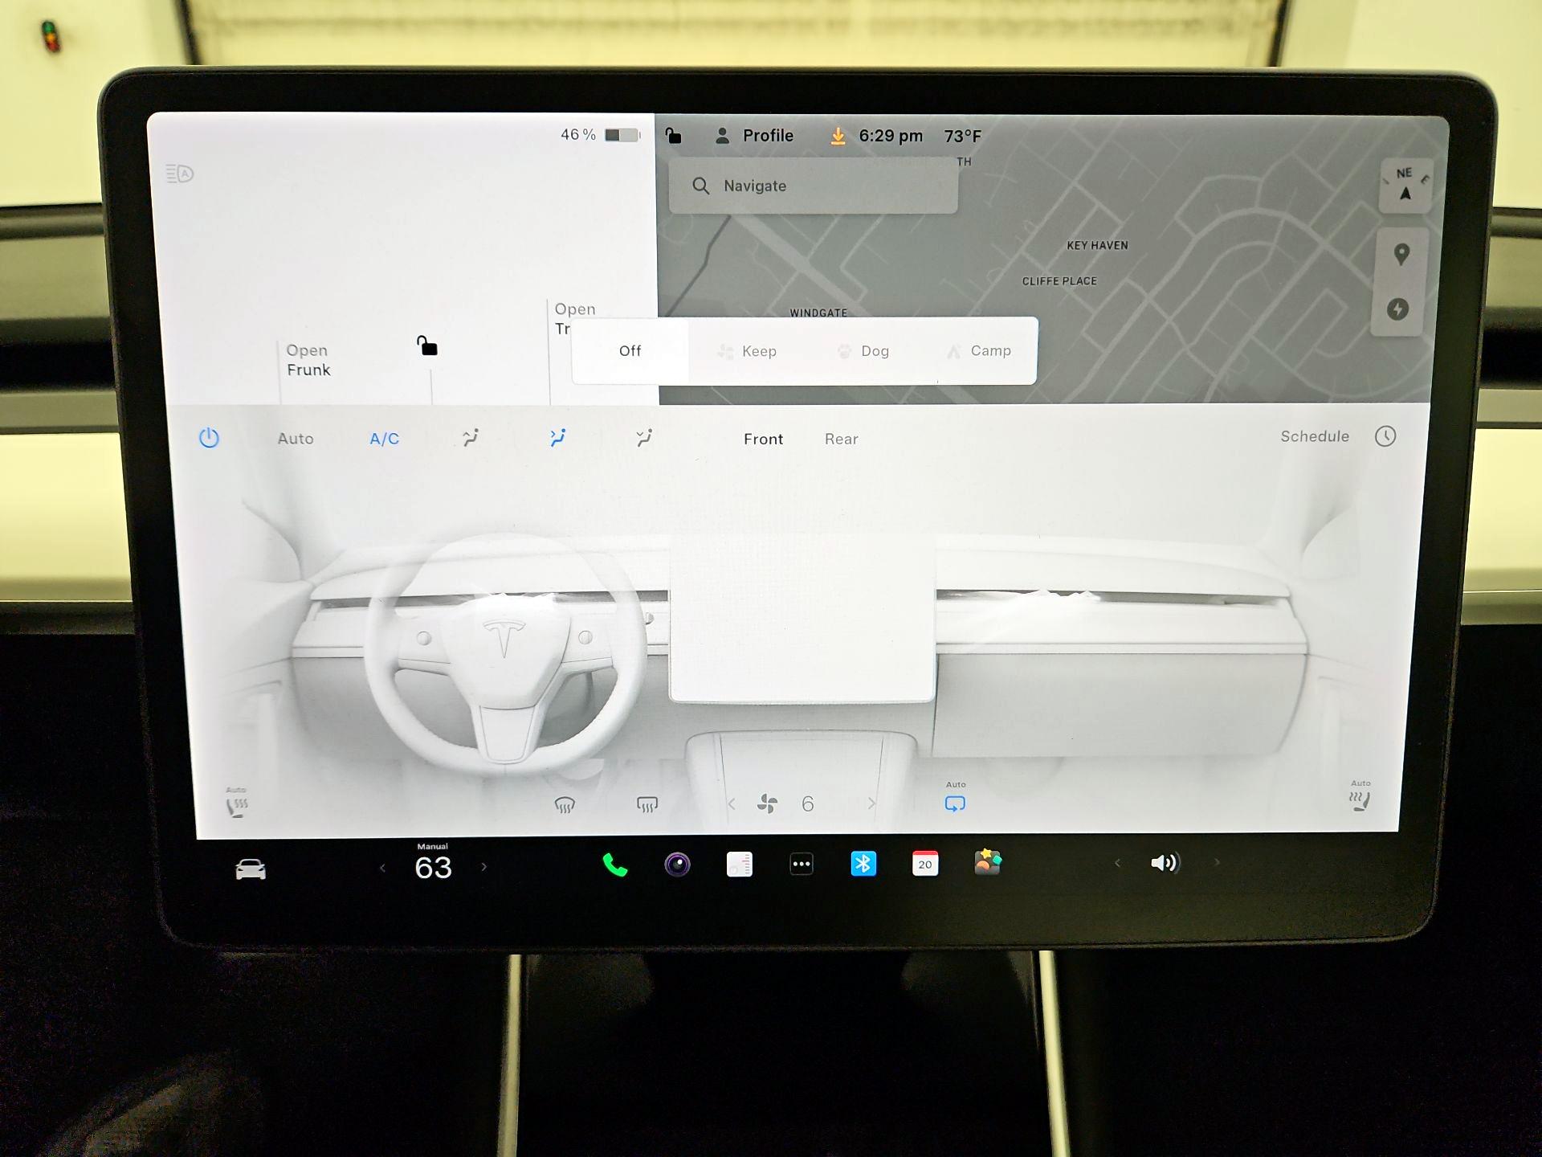Tap CLIFFE PLACE label on map

1059,281
